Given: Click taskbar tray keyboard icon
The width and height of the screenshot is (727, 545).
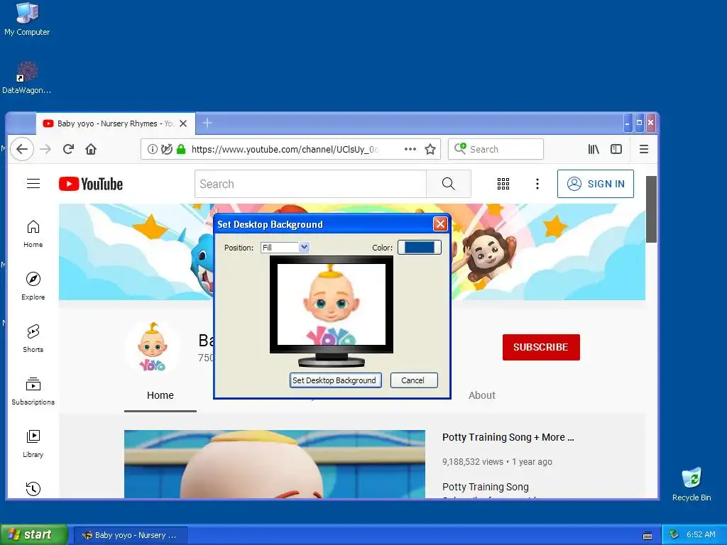Looking at the screenshot, I should click(x=647, y=535).
